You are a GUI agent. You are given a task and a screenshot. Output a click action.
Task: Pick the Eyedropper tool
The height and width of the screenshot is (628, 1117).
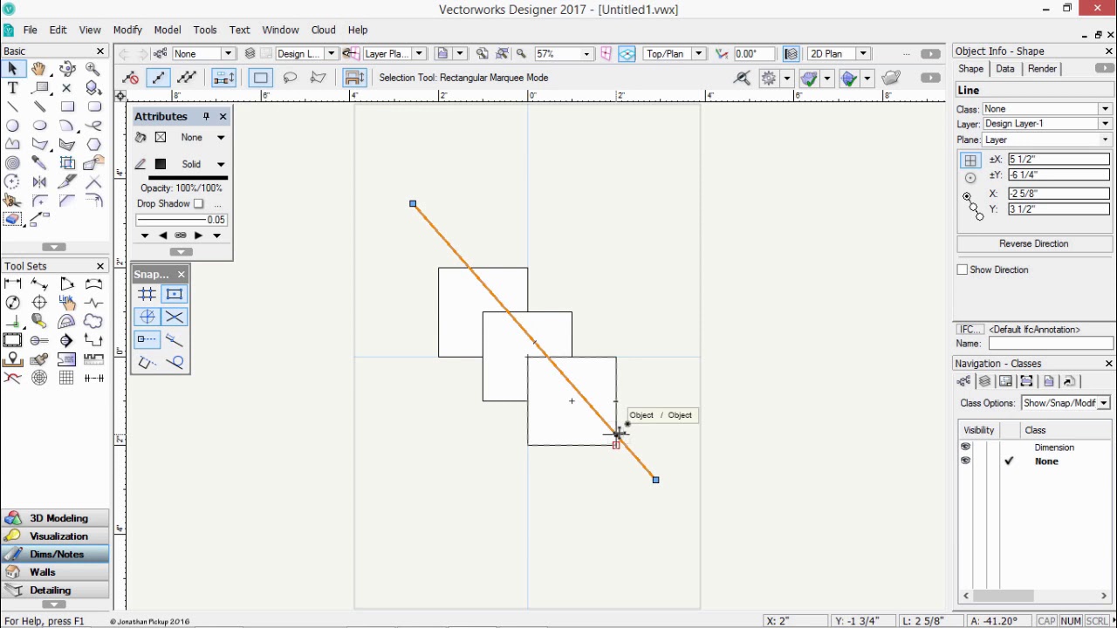click(39, 163)
